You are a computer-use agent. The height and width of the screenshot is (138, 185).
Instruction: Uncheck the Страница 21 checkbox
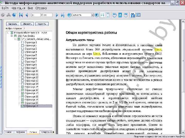point(22,106)
